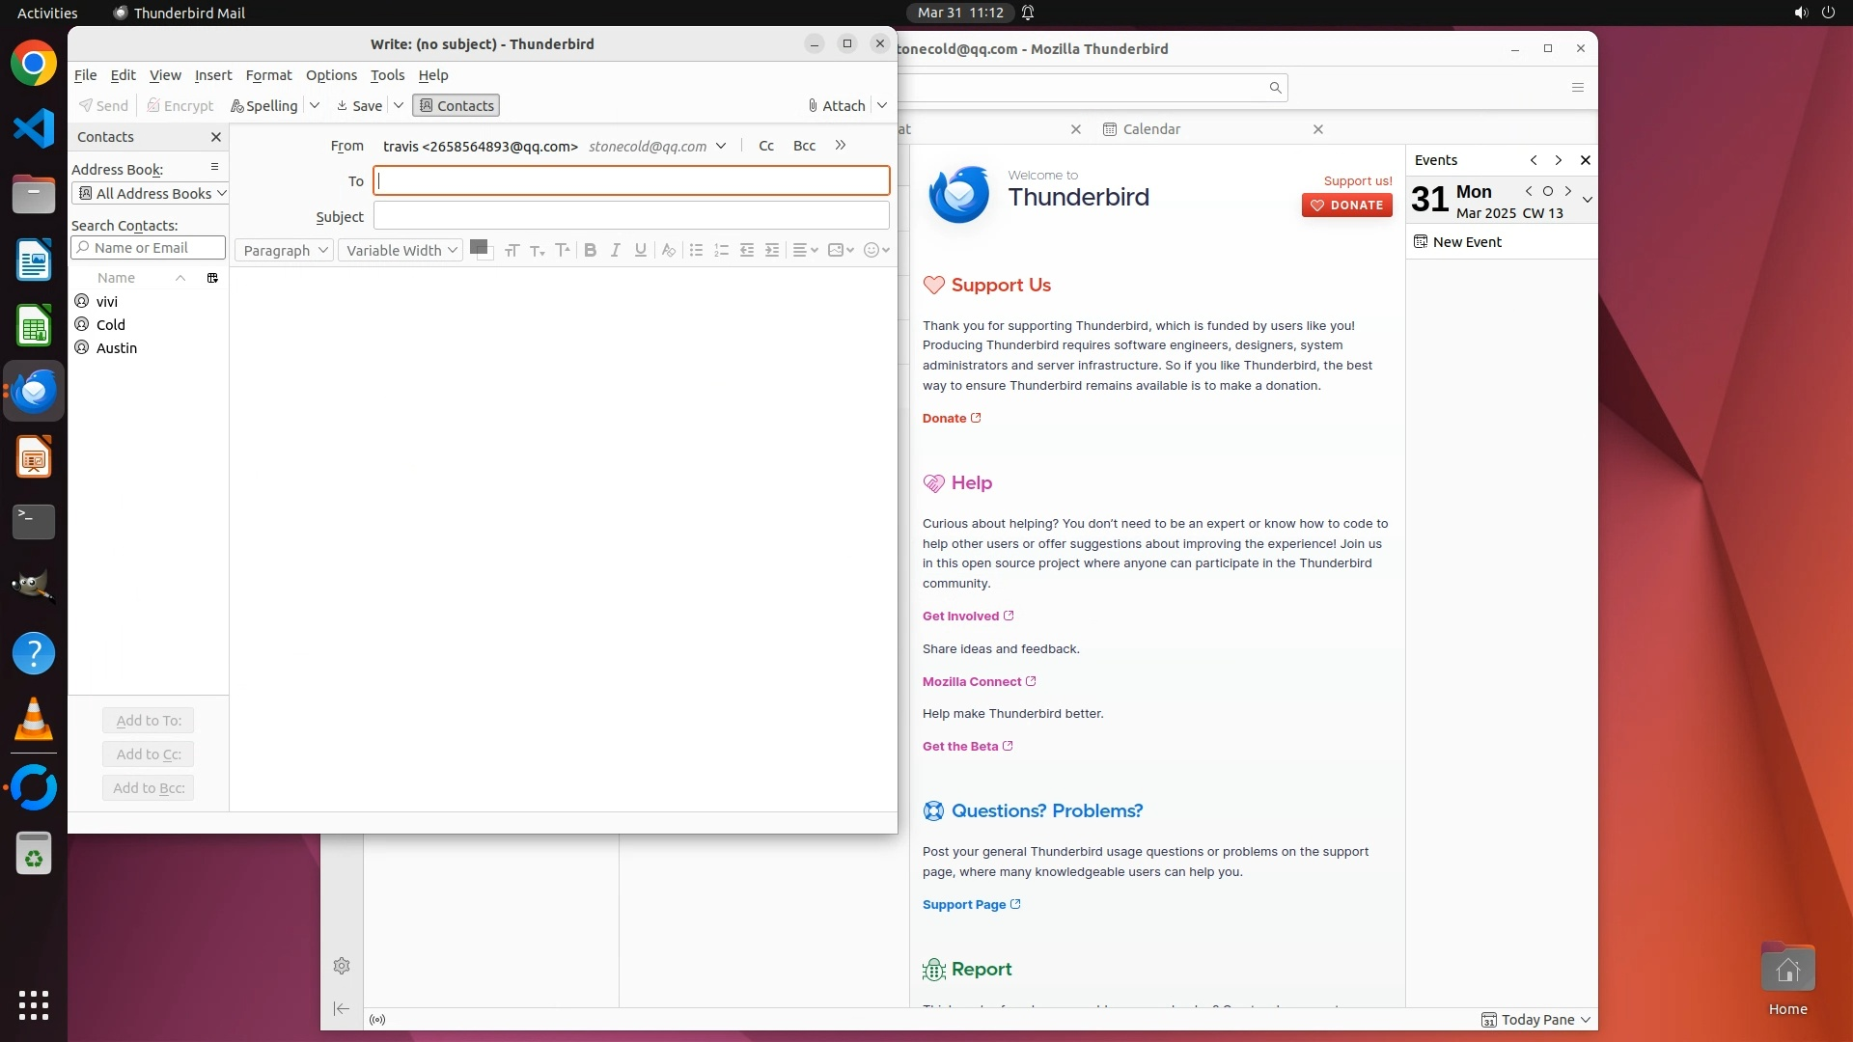Open the insert emoji picker

pyautogui.click(x=871, y=250)
